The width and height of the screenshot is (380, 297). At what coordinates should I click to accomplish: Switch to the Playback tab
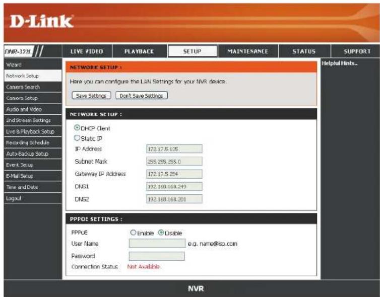tap(139, 51)
